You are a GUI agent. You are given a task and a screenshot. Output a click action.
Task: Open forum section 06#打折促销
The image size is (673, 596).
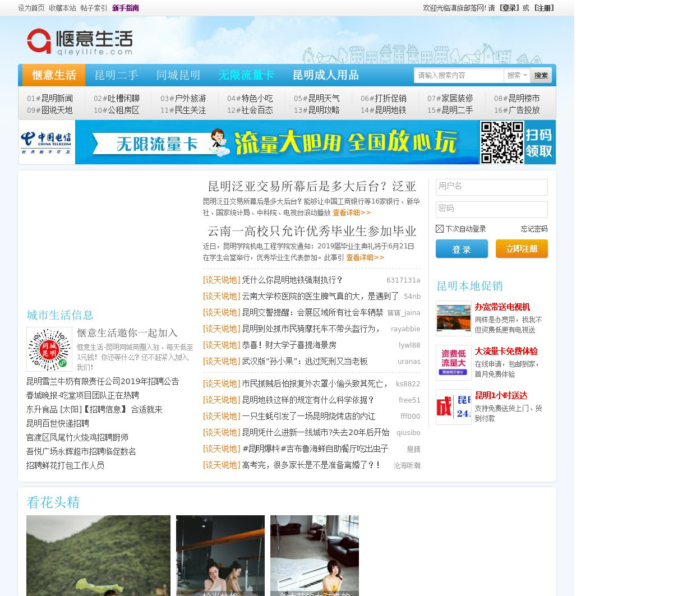384,98
